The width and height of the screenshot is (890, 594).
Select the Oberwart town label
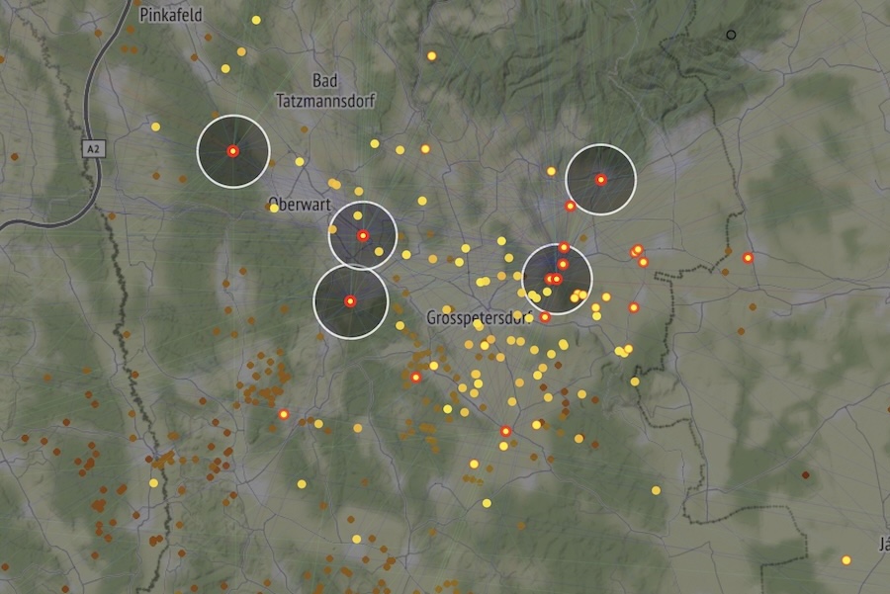coord(292,205)
